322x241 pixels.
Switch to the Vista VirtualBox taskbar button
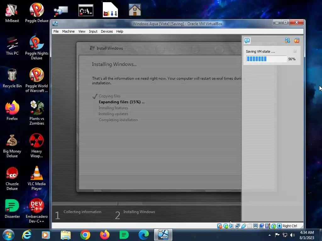coord(163,235)
